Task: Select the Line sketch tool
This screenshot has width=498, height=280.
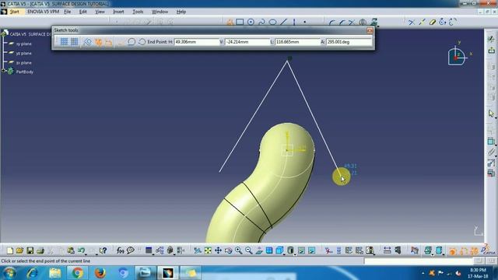Action: (283, 22)
